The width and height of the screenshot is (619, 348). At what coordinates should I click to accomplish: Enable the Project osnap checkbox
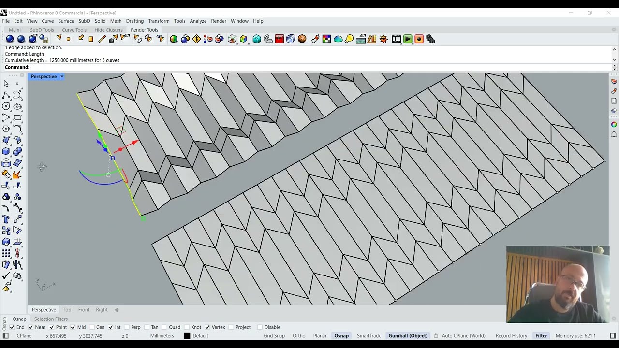click(231, 327)
